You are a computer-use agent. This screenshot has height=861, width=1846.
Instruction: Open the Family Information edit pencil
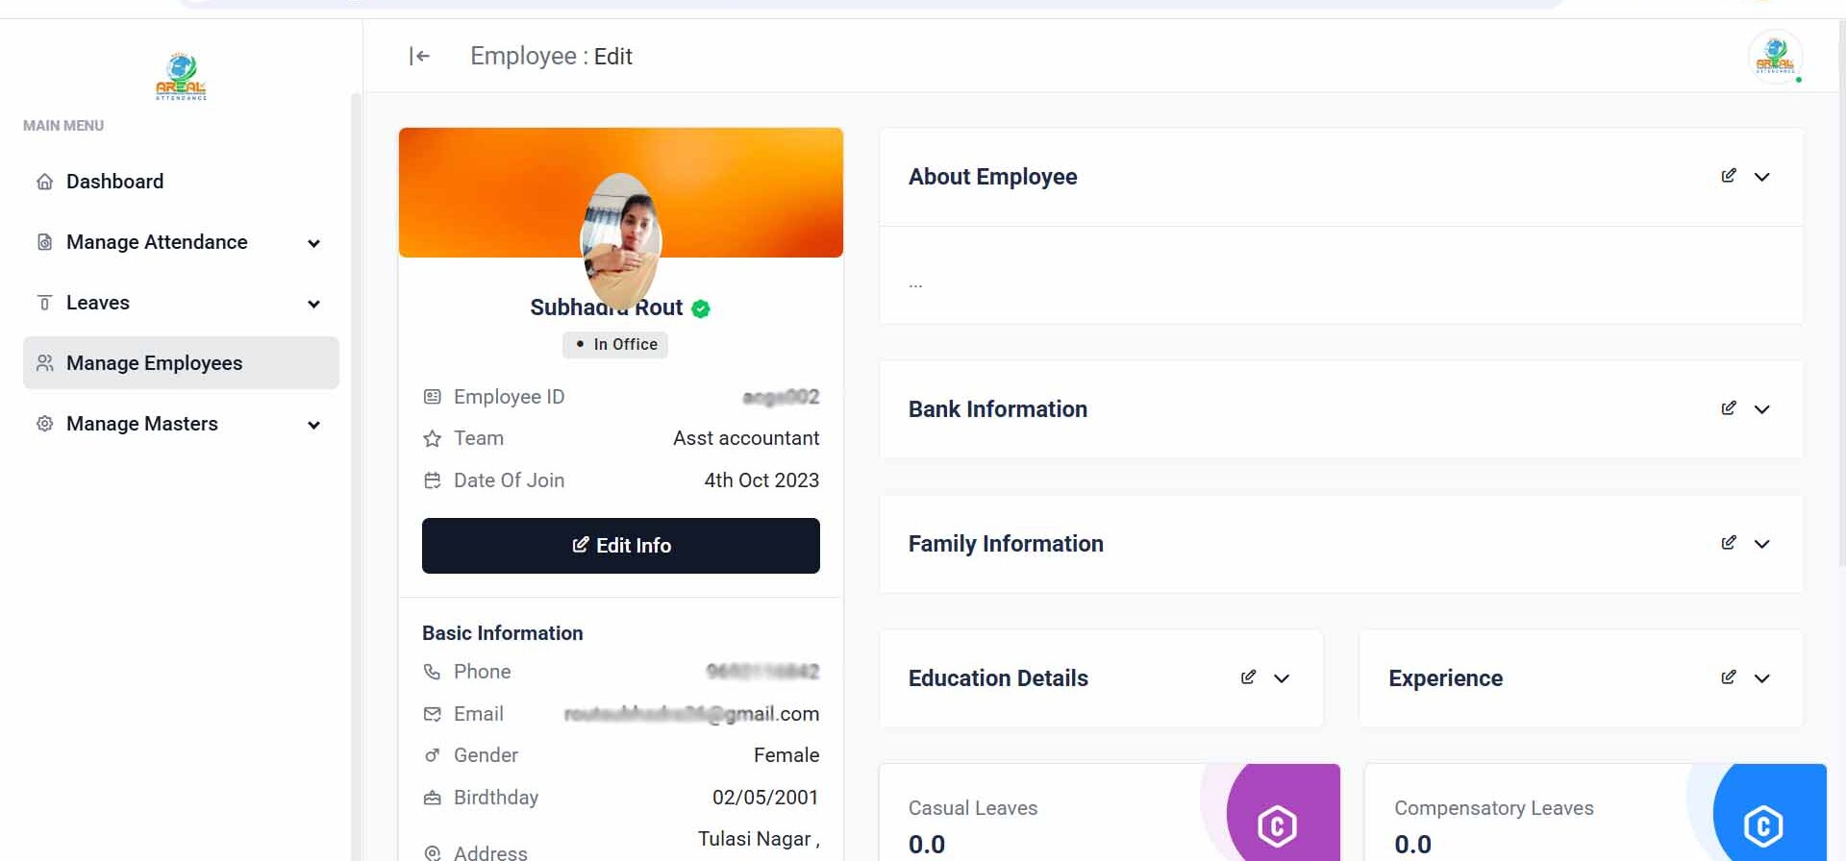(x=1728, y=543)
